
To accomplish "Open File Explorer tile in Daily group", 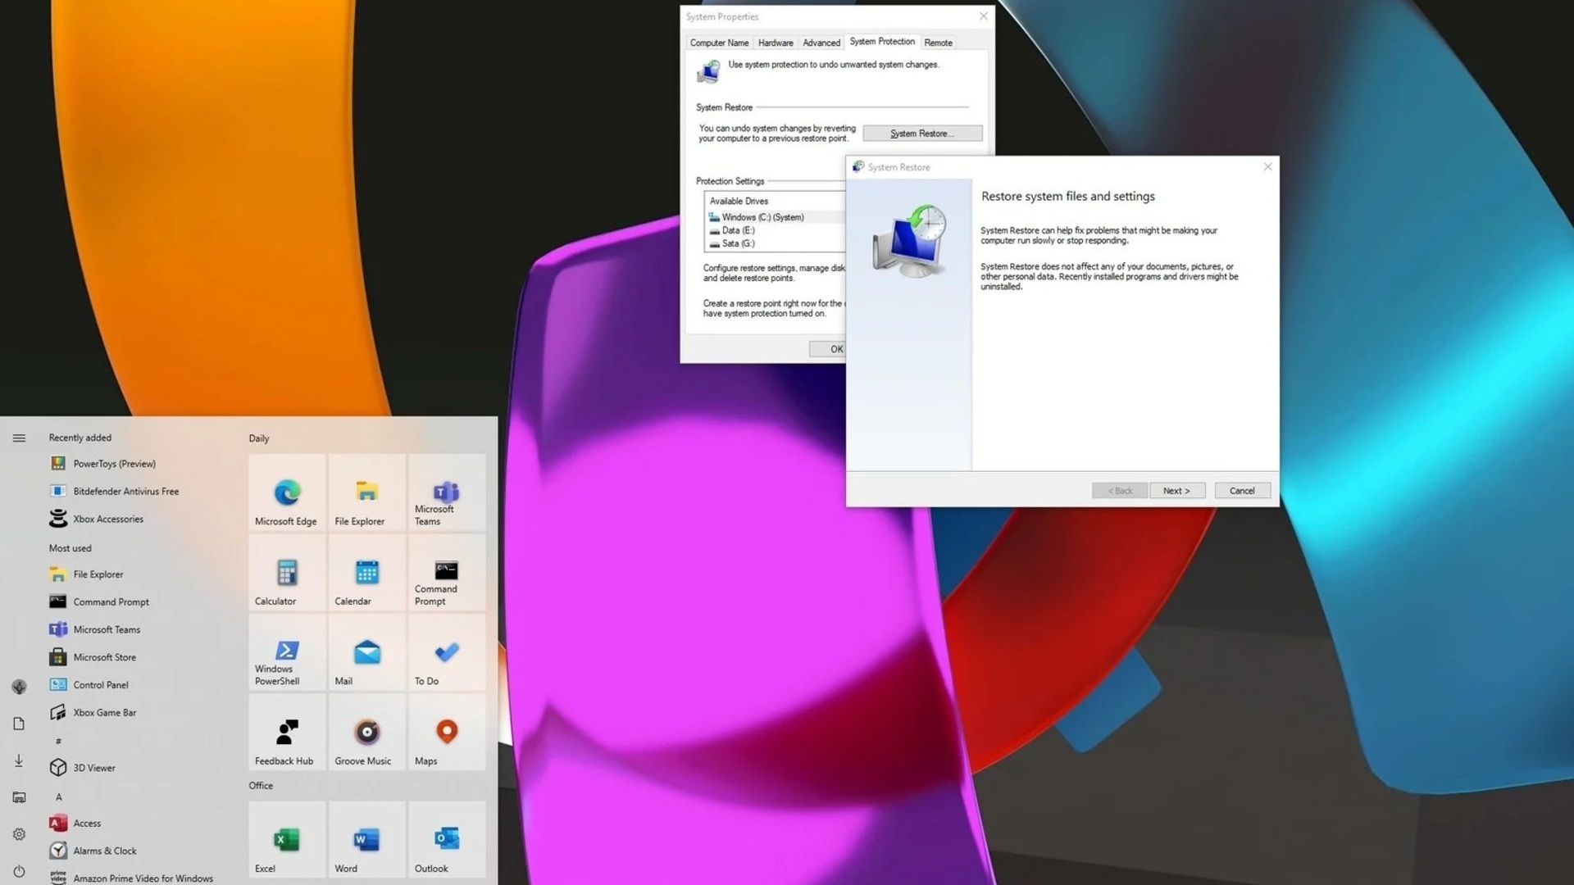I will tap(366, 493).
